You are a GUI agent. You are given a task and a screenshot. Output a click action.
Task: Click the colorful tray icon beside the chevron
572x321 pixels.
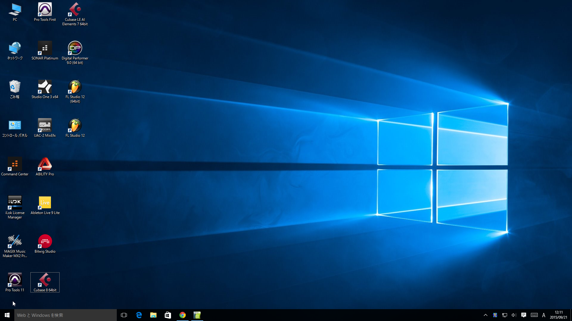495,315
